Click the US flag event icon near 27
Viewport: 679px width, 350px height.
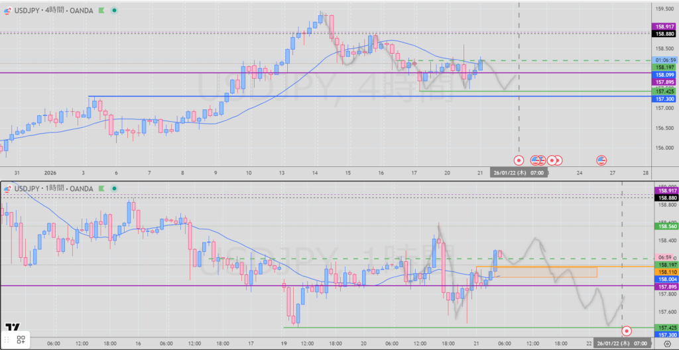[x=602, y=160]
